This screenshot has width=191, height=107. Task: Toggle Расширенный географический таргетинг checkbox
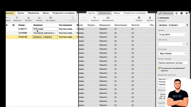pos(159,68)
